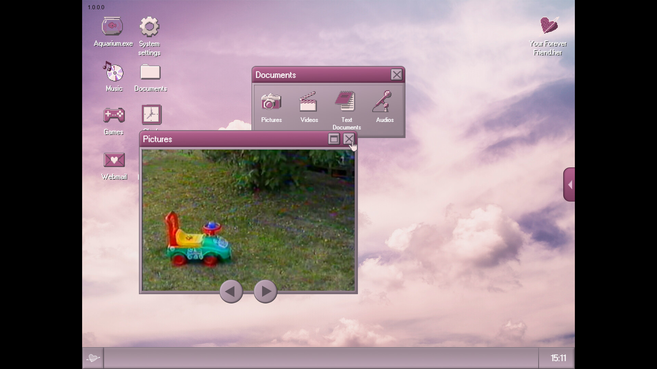Launch Webmail from the desktop

(x=114, y=160)
